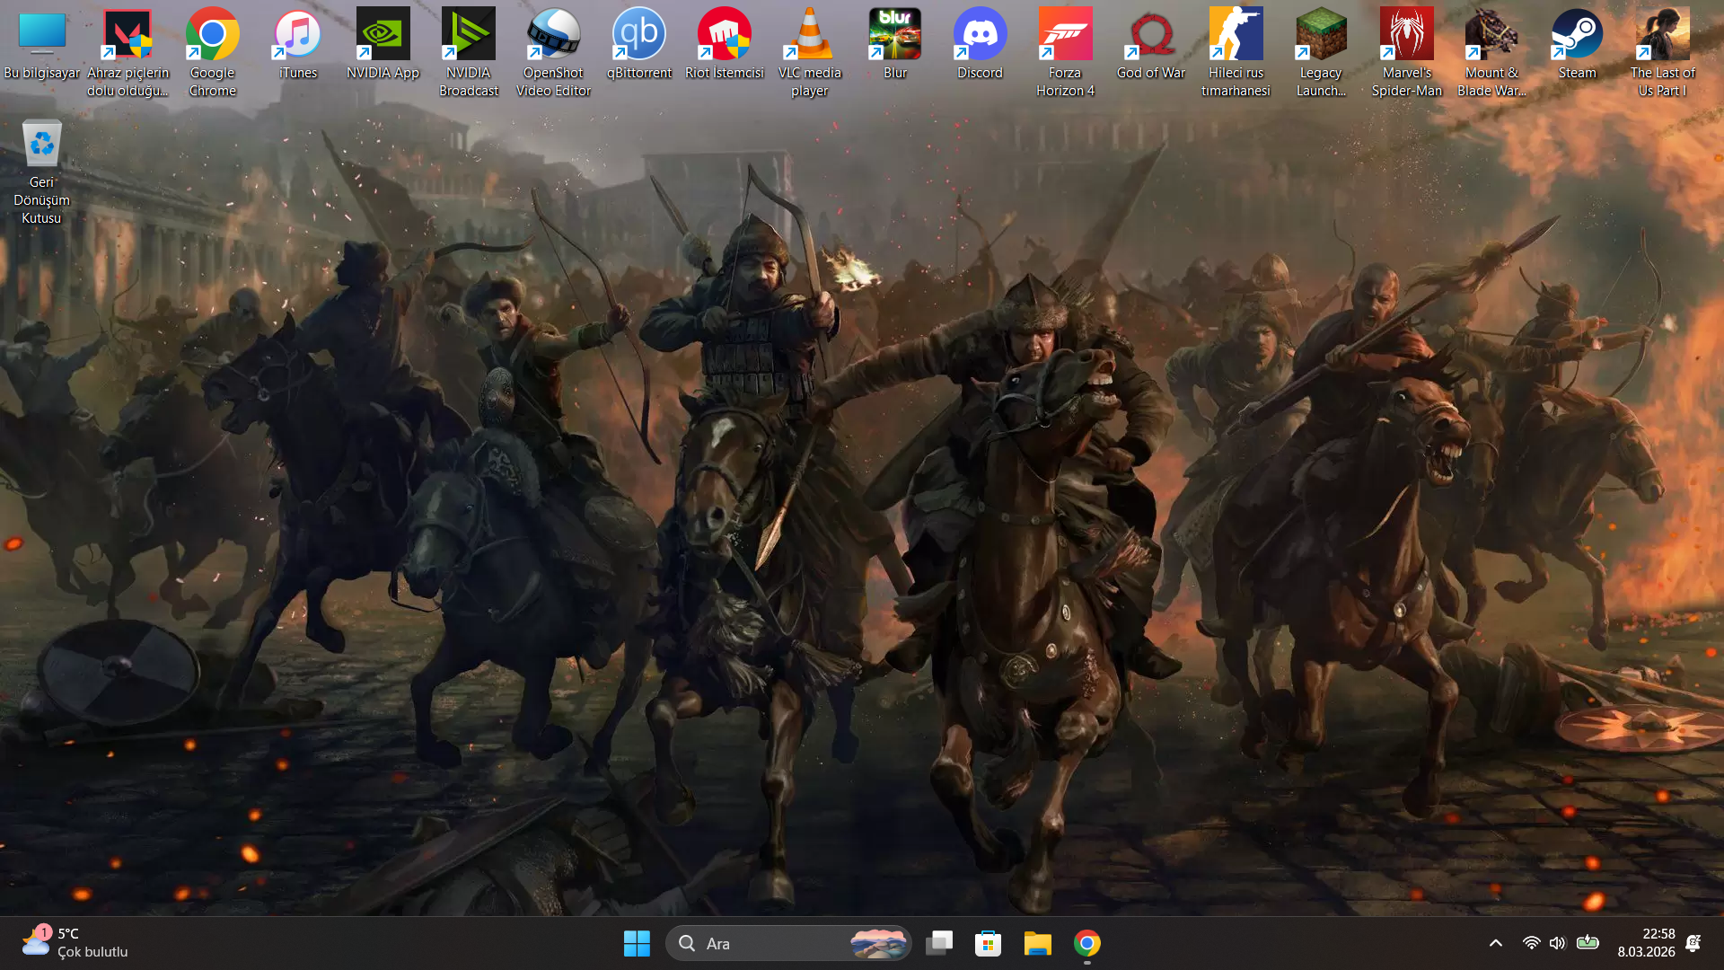The width and height of the screenshot is (1724, 970).
Task: Switch to Chrome in the taskbar
Action: (1086, 943)
